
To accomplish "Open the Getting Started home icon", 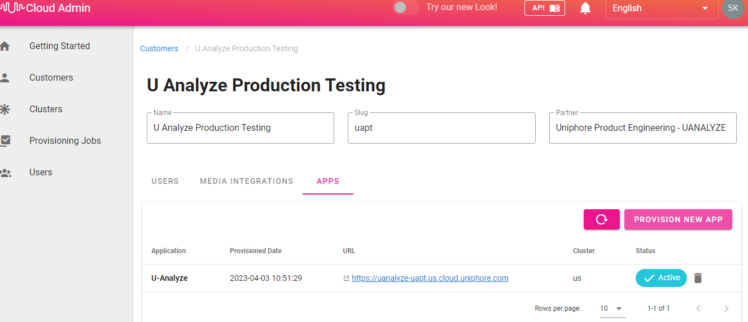I will (5, 46).
